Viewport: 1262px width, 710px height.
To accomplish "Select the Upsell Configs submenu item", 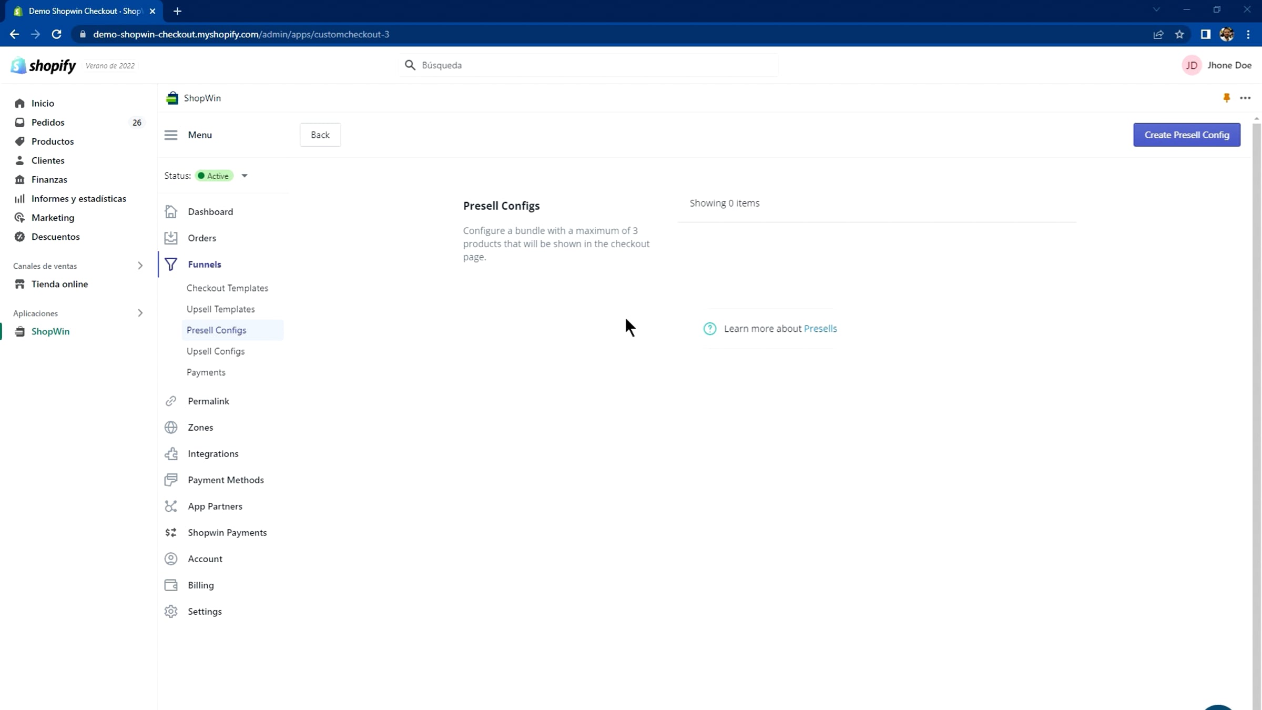I will 216,351.
